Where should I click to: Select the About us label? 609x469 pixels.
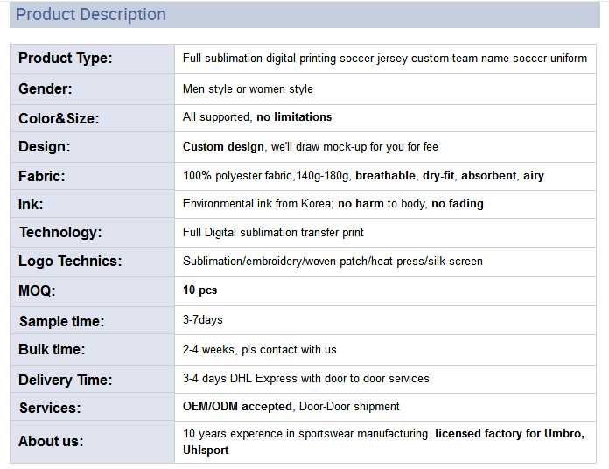coord(51,442)
